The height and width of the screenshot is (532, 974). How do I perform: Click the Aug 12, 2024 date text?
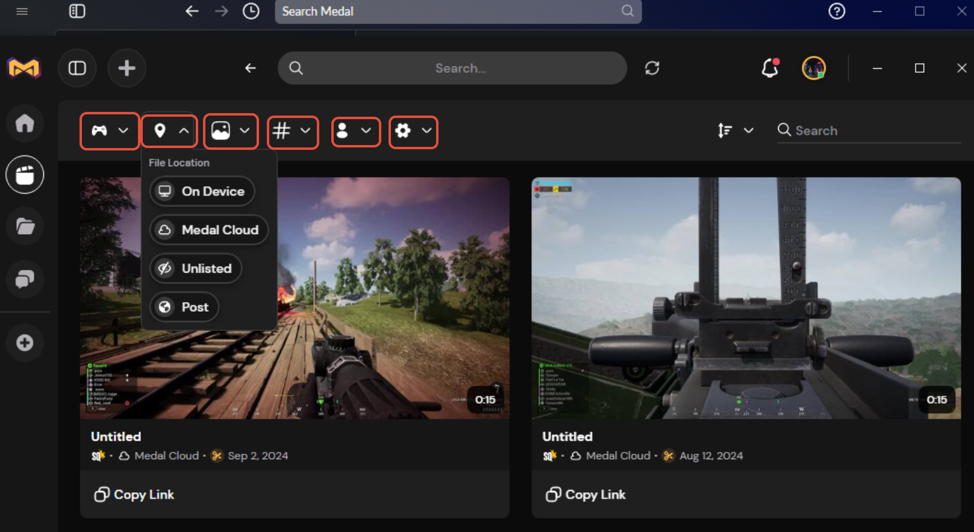click(x=711, y=456)
